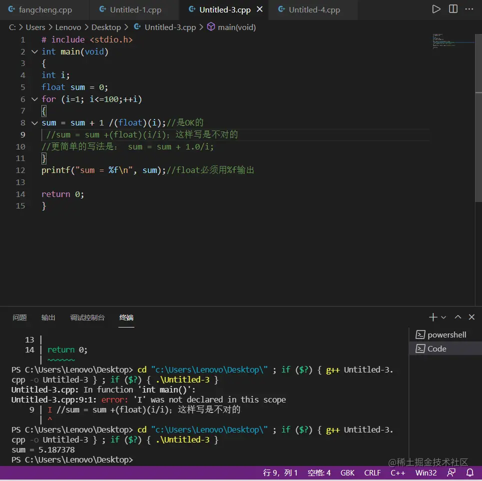Close the Untitled-3.cpp tab

coord(260,9)
